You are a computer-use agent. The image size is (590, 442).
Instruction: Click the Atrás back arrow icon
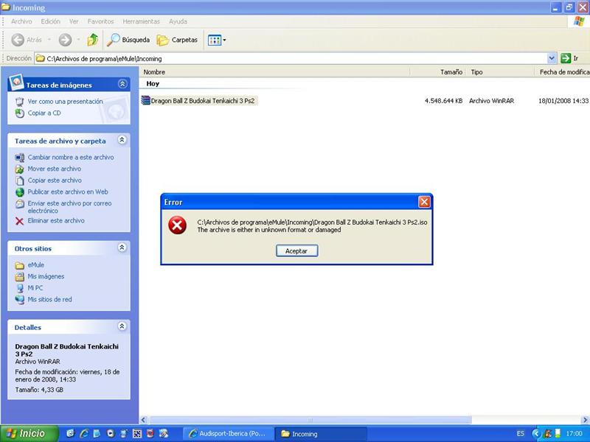point(18,40)
